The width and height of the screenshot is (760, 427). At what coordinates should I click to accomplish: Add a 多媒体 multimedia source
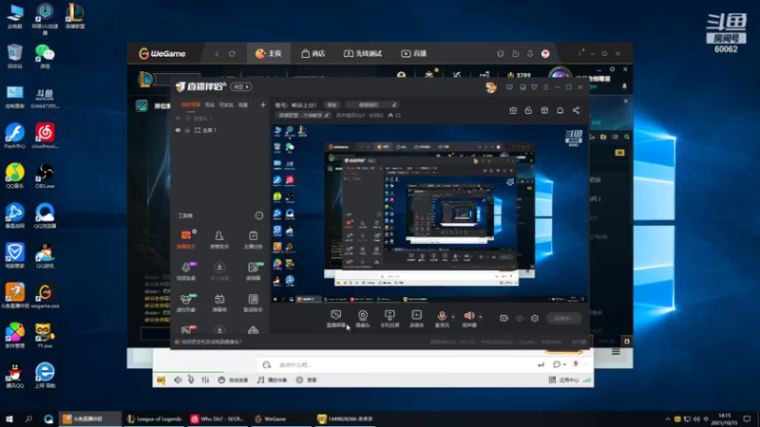(416, 319)
